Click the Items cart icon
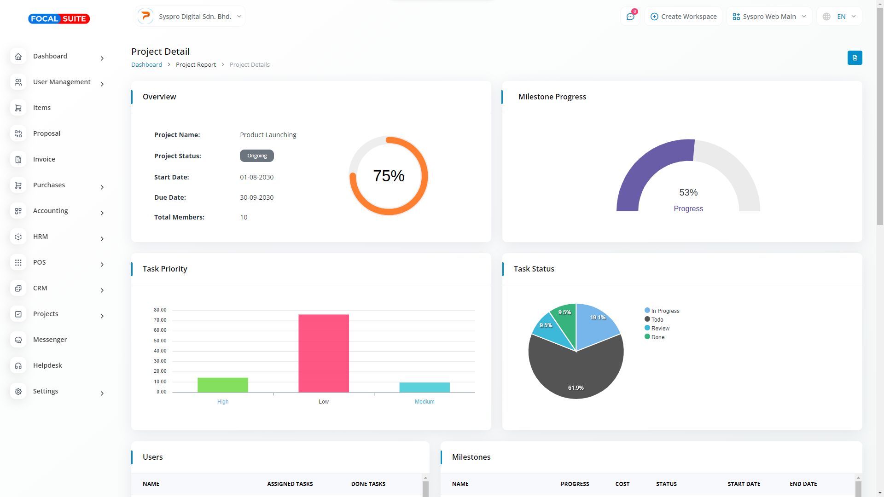 [x=18, y=108]
